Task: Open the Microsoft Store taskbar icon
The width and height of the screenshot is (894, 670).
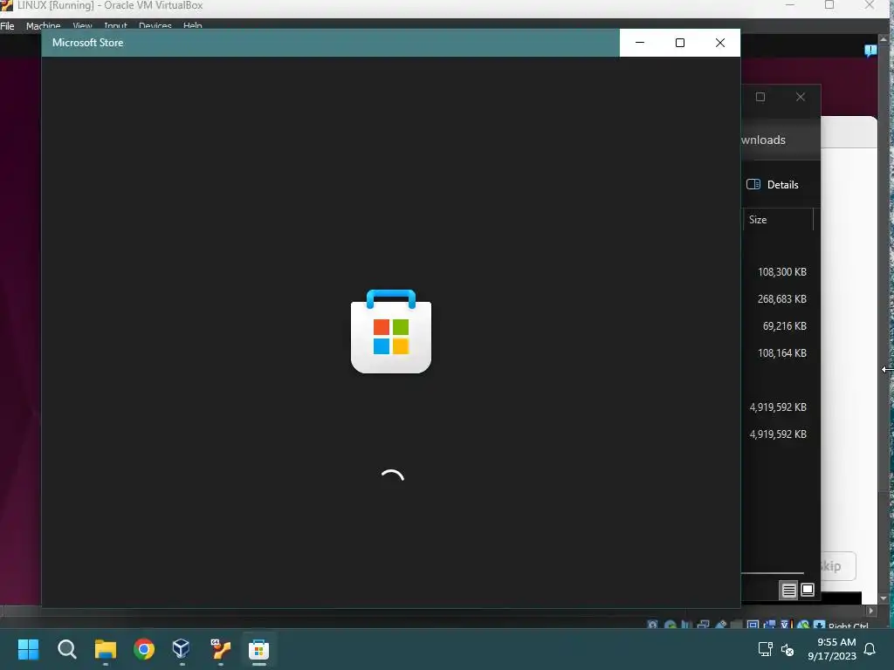Action: pyautogui.click(x=258, y=649)
